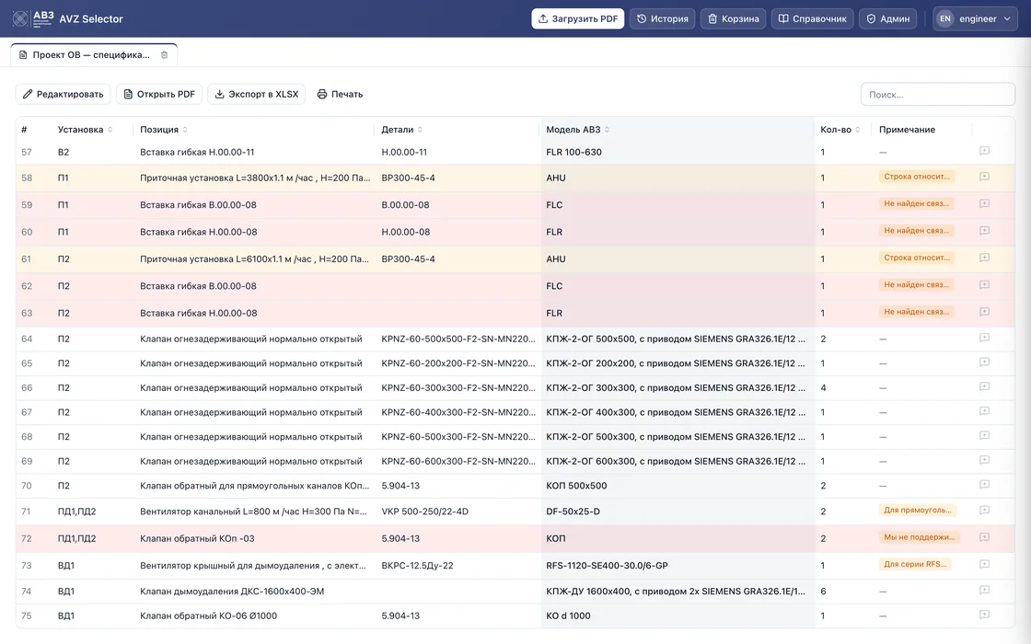Open comment icon for row 57
Viewport: 1031px width, 644px height.
(x=984, y=151)
